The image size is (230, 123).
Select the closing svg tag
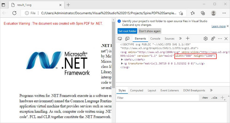click(x=125, y=67)
